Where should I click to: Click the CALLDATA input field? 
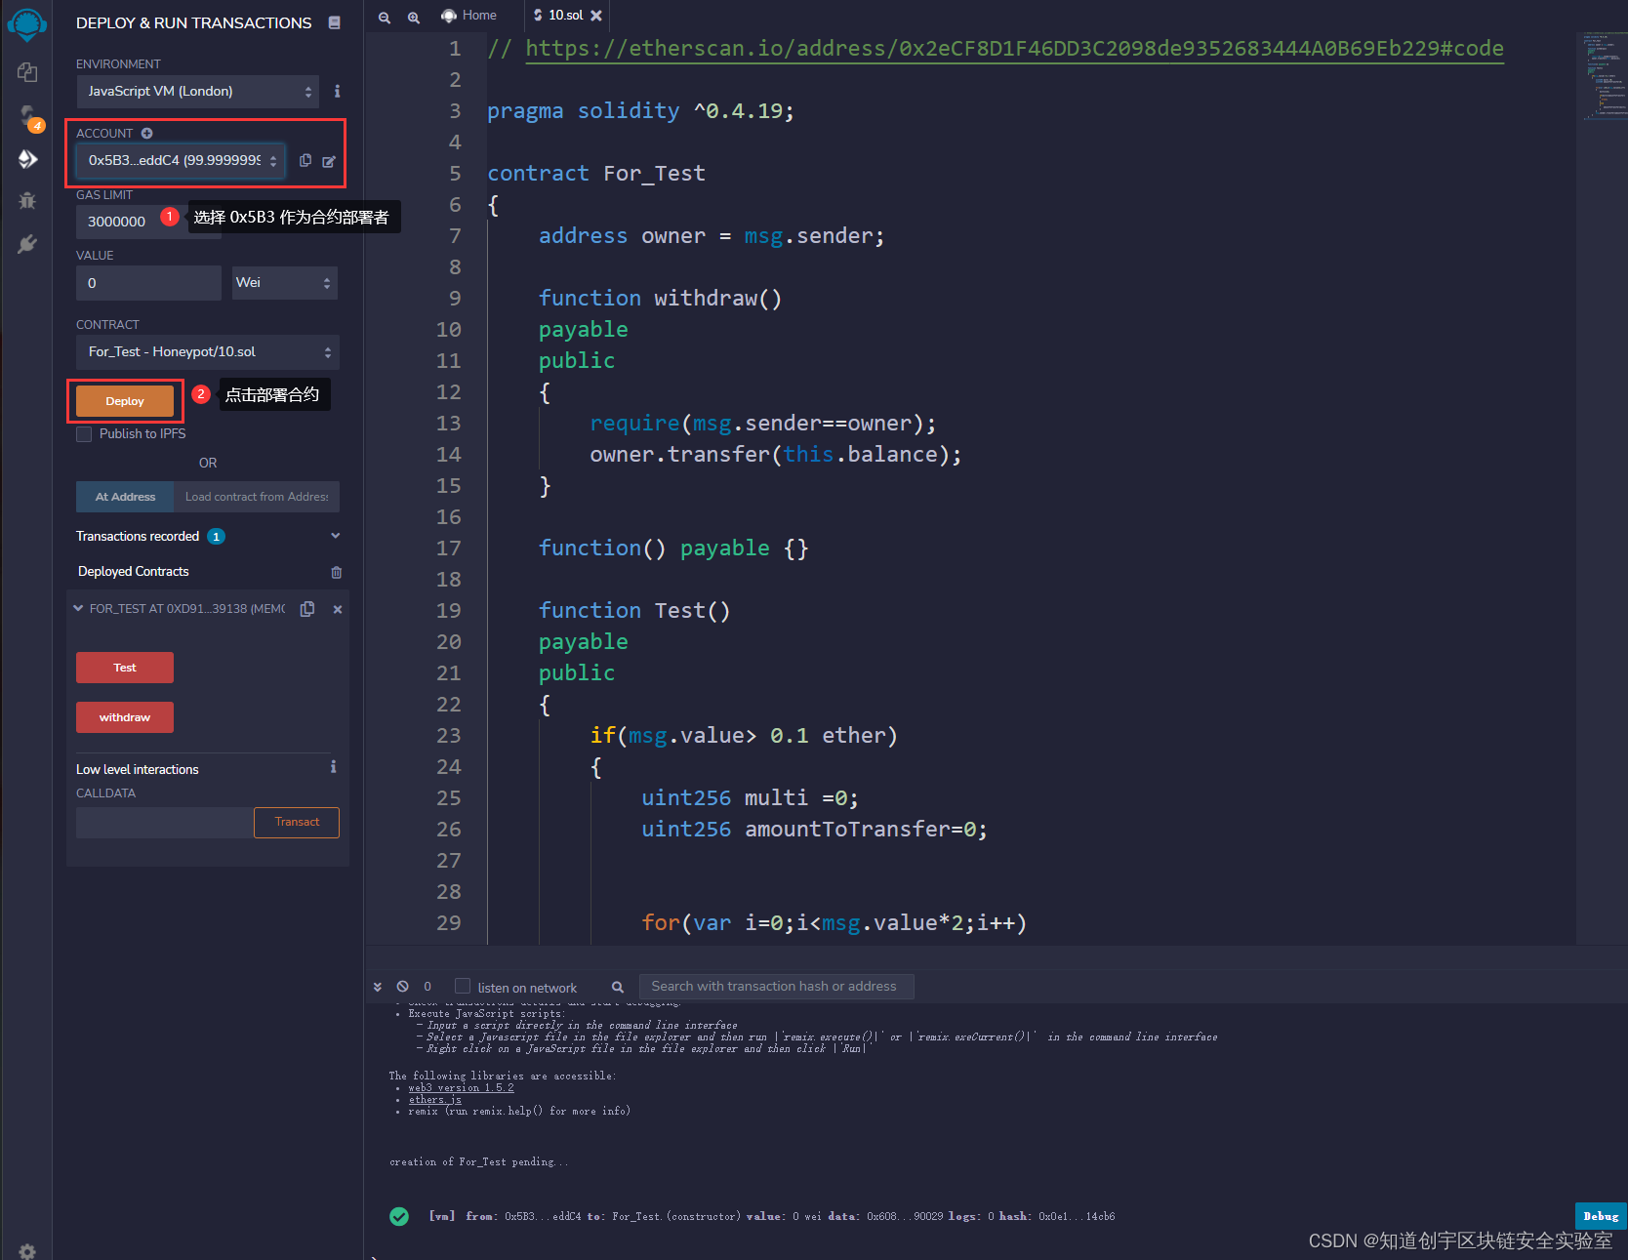pos(165,823)
